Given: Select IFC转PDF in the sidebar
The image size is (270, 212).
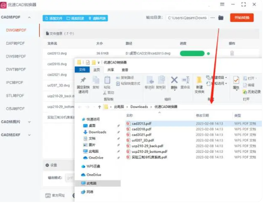Looking at the screenshot, I should coord(15,83).
